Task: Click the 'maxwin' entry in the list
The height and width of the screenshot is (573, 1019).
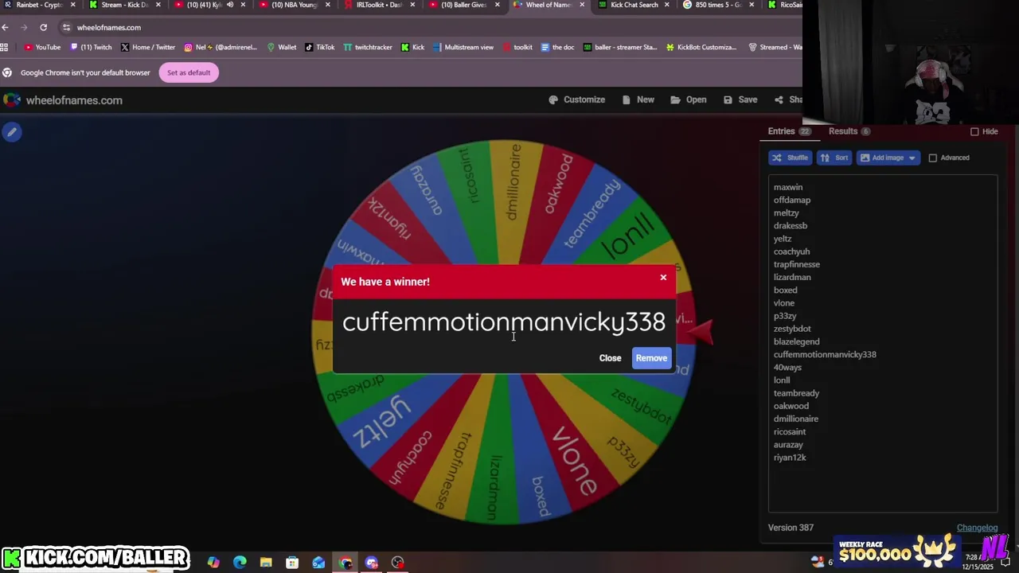Action: point(788,187)
